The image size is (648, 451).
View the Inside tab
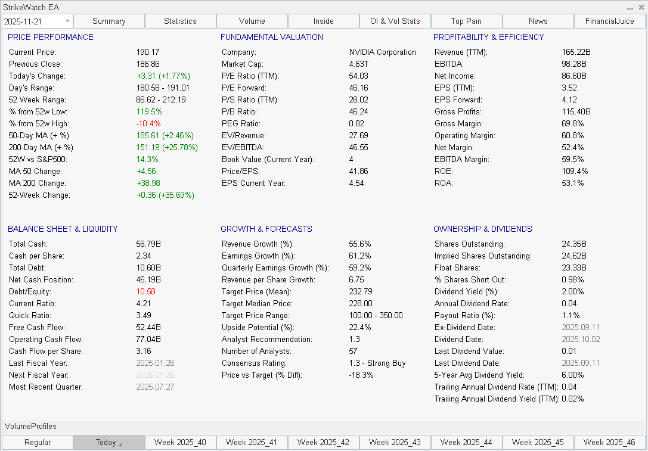coord(323,20)
